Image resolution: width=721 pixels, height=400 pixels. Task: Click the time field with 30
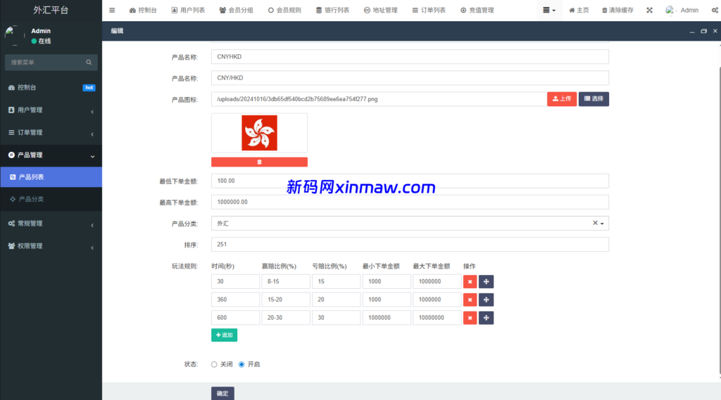point(235,281)
